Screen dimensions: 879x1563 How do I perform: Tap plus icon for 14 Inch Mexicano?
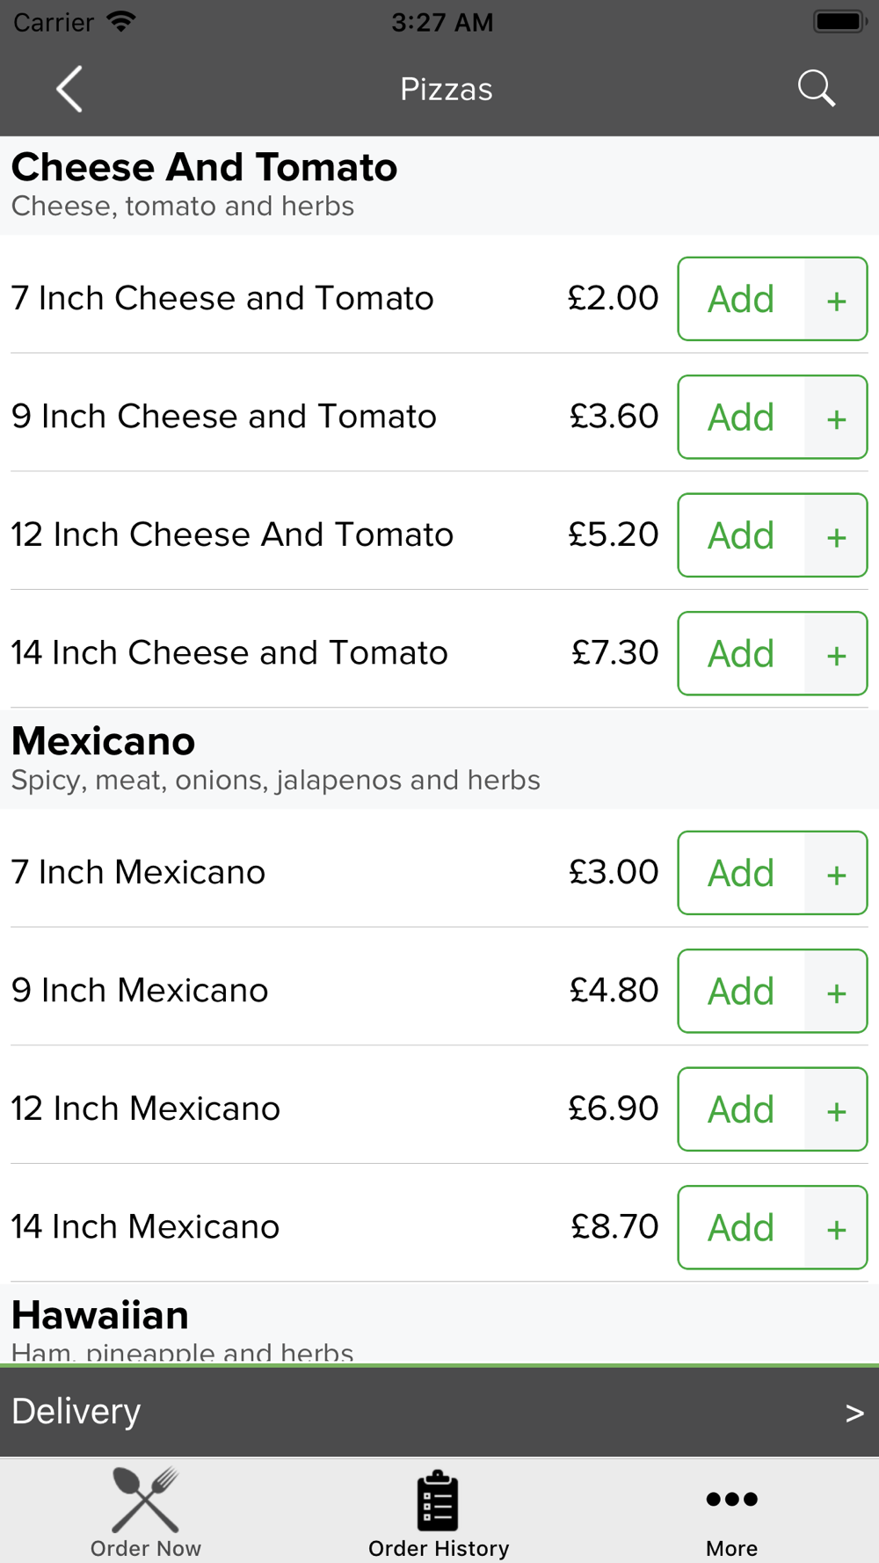836,1228
